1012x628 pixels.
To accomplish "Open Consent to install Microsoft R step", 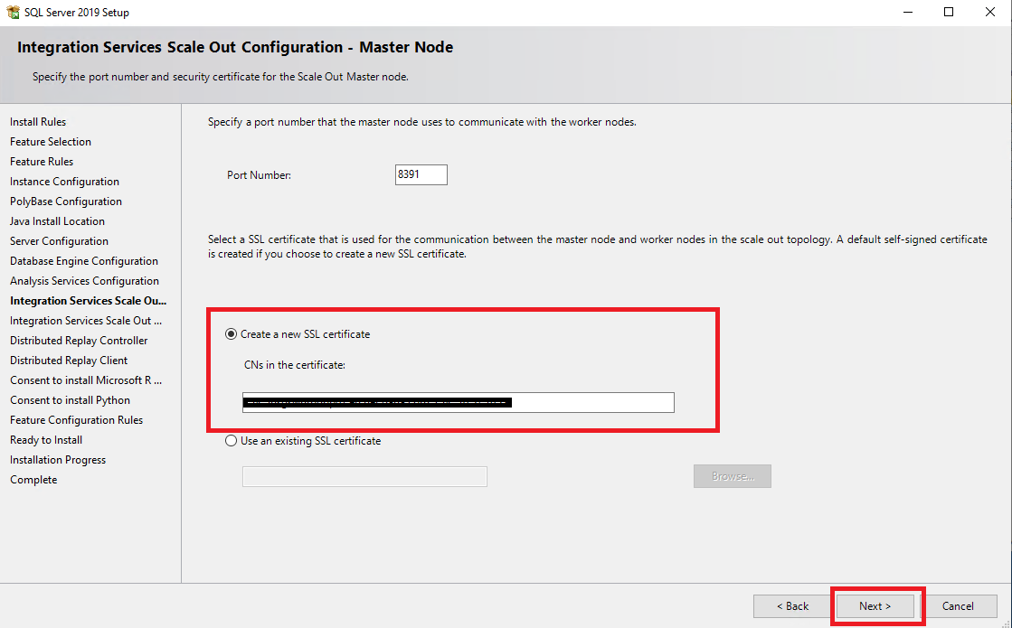I will pos(86,380).
